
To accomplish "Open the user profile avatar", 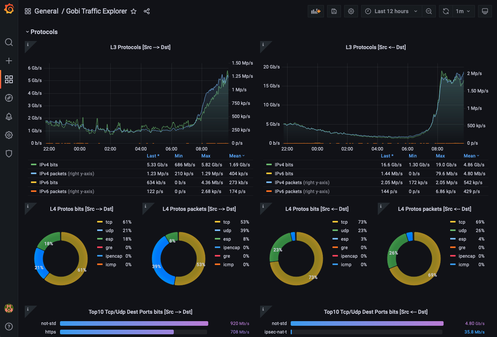I will [x=9, y=308].
